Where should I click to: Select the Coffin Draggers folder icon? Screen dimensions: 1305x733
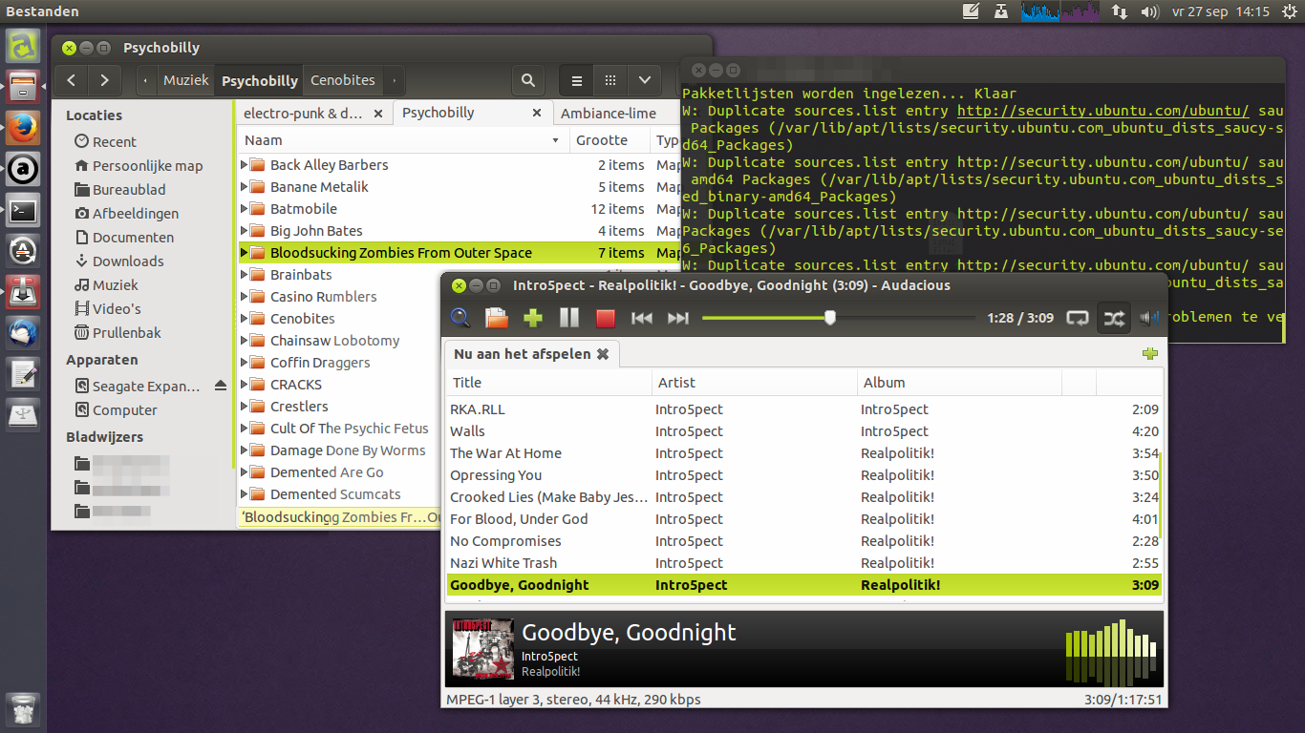[257, 363]
